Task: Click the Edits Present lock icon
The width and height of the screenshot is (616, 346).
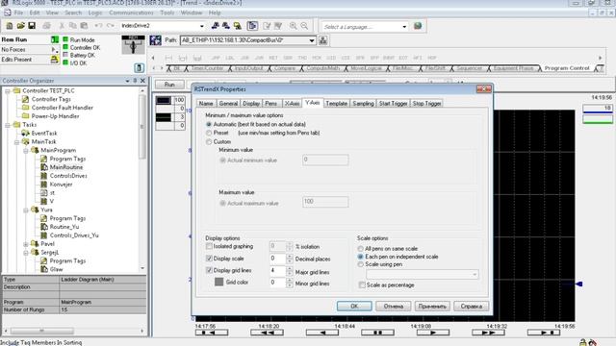Action: point(55,60)
